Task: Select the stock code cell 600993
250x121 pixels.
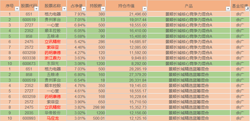Action: pyautogui.click(x=29, y=118)
